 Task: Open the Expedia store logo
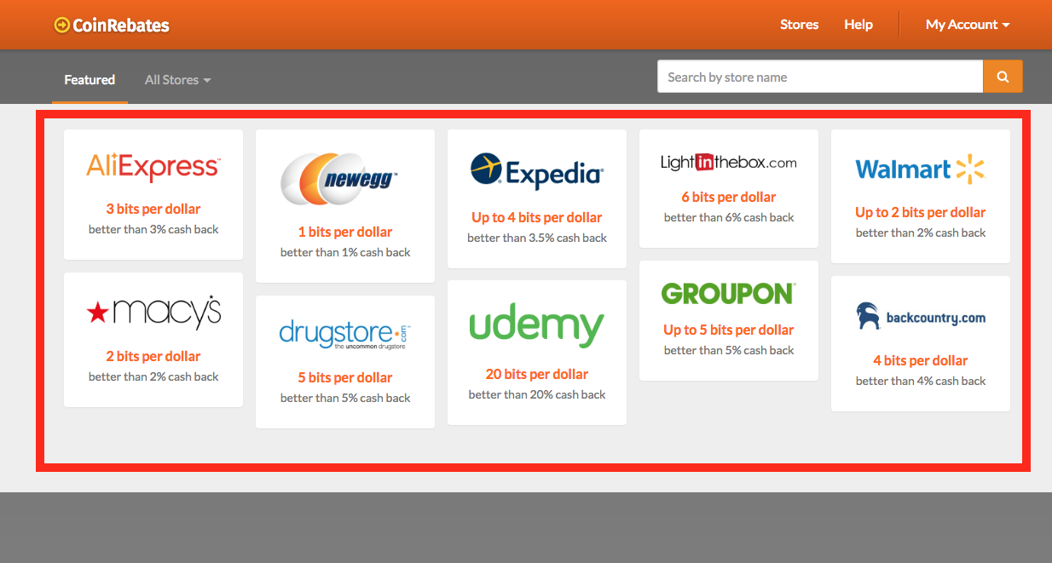click(x=537, y=171)
